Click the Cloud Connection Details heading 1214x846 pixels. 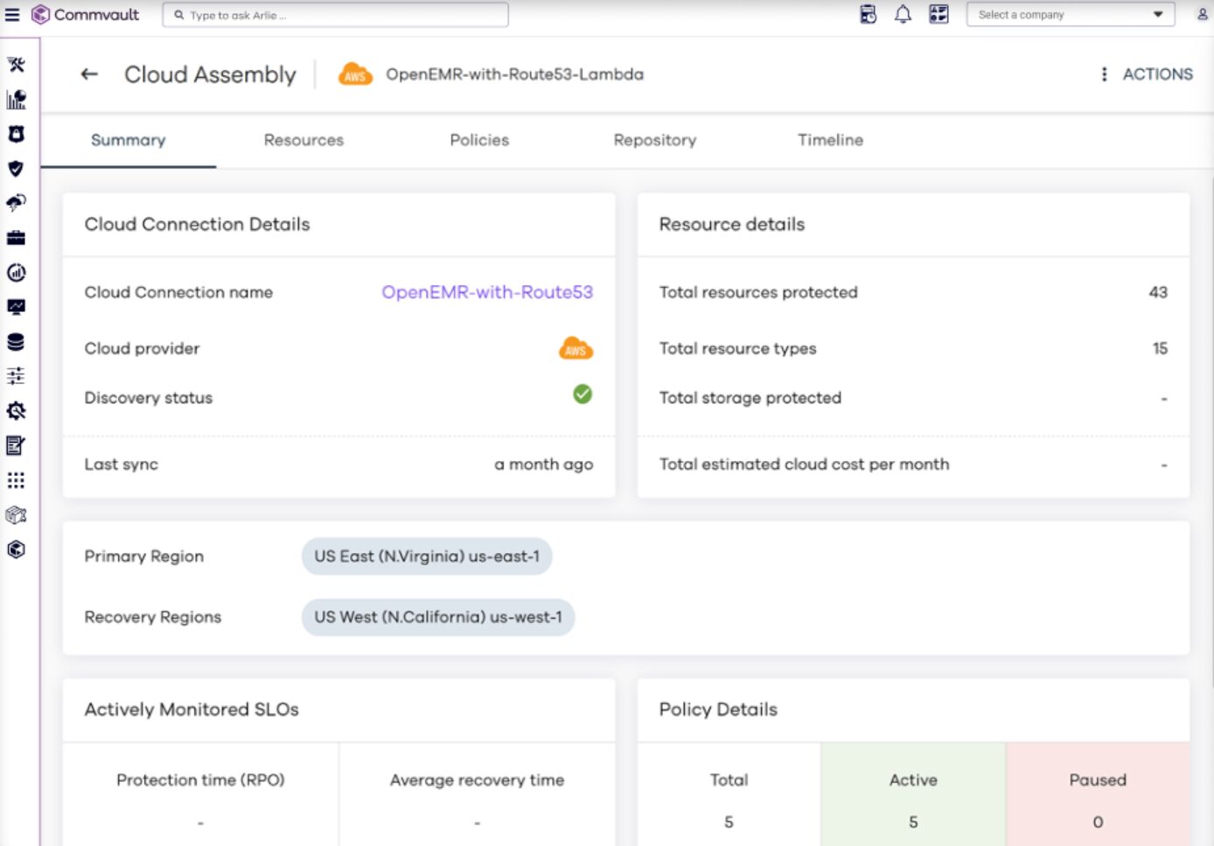(197, 224)
